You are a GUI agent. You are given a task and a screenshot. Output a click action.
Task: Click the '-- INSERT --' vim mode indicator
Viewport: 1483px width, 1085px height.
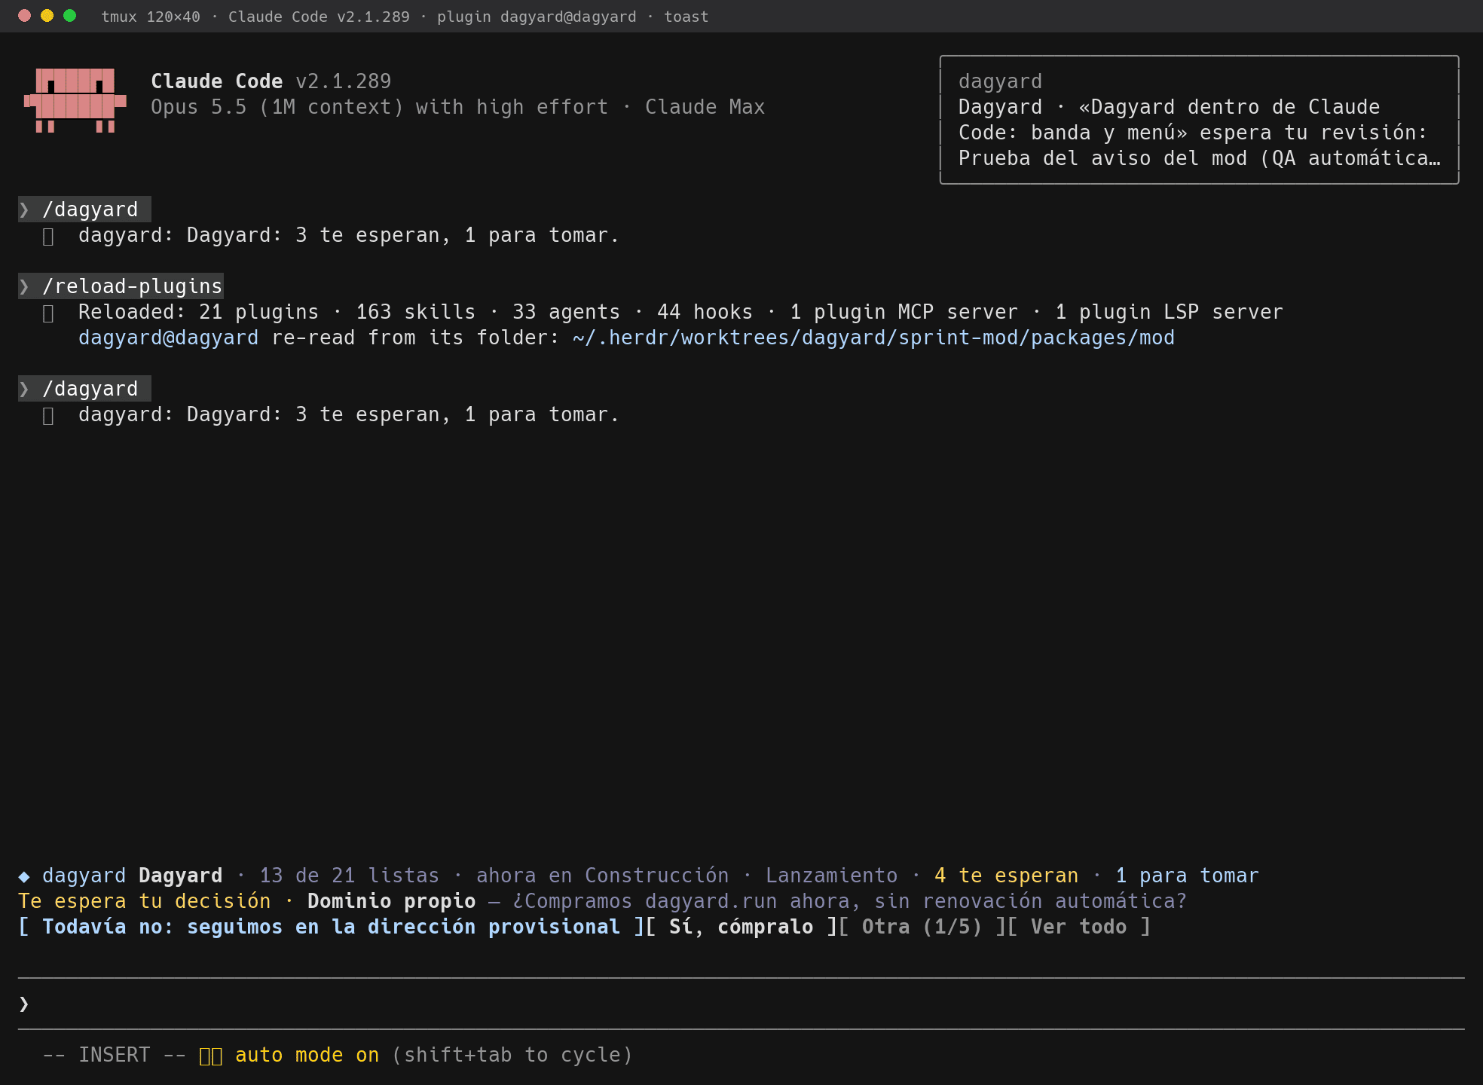114,1055
